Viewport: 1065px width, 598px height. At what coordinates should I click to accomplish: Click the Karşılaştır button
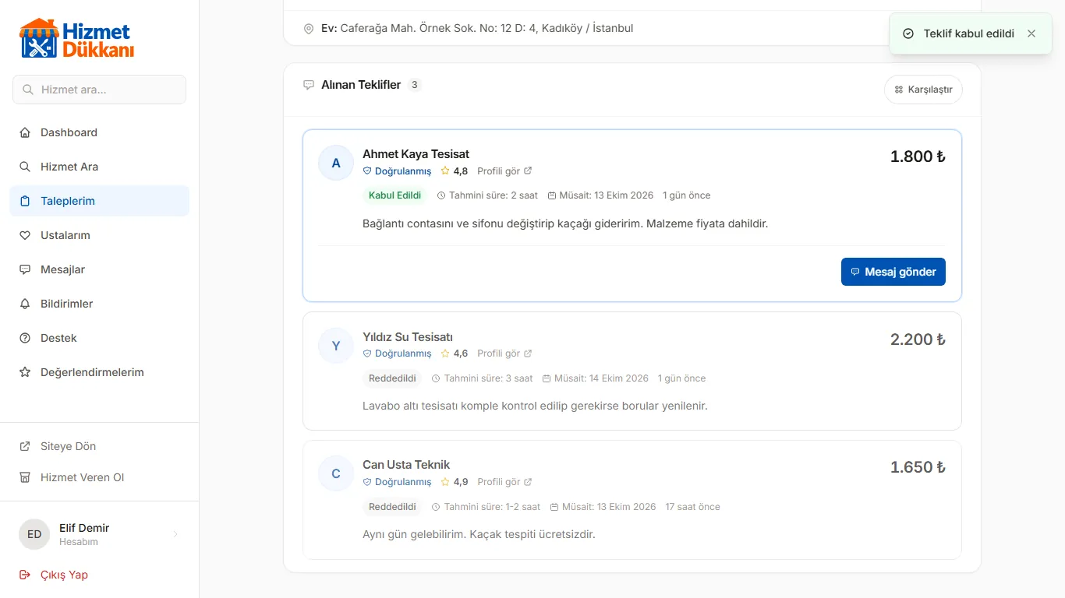[923, 90]
